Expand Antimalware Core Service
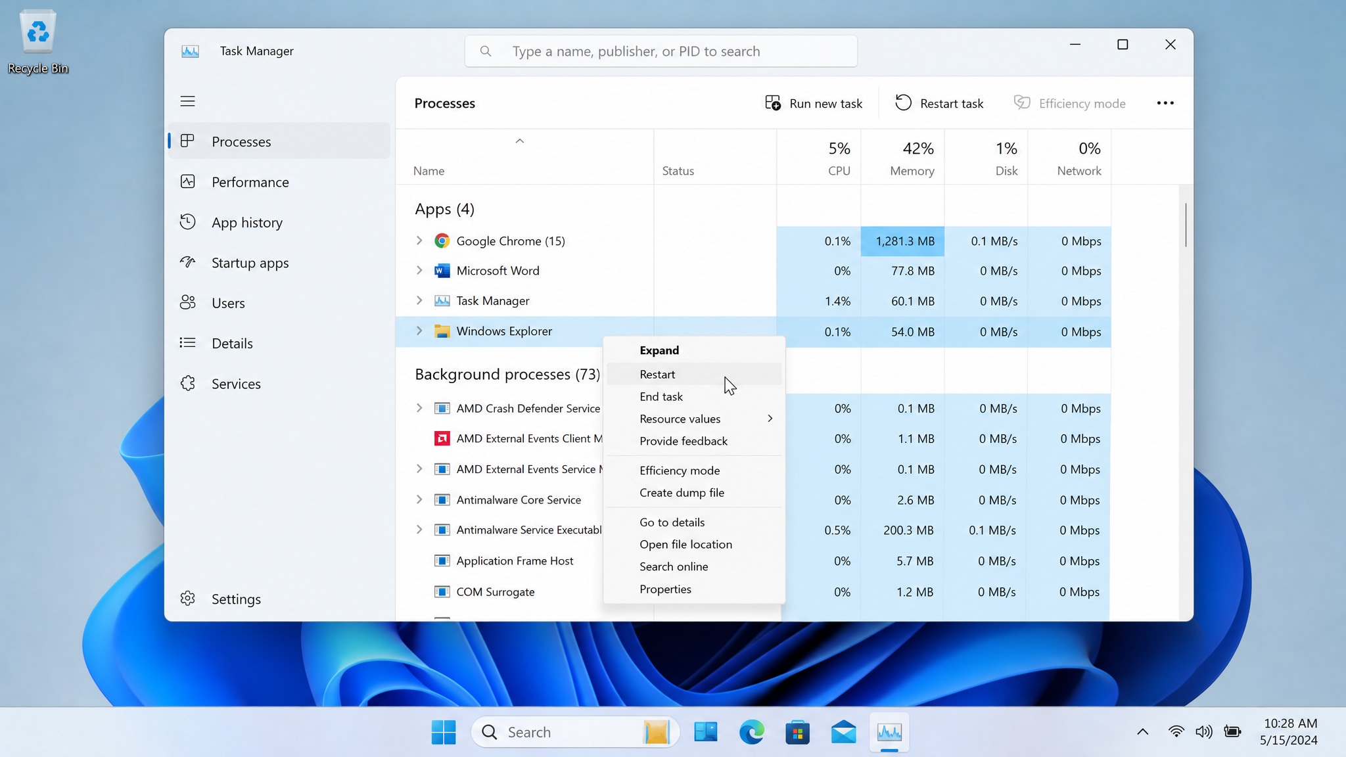Image resolution: width=1346 pixels, height=757 pixels. pyautogui.click(x=419, y=499)
